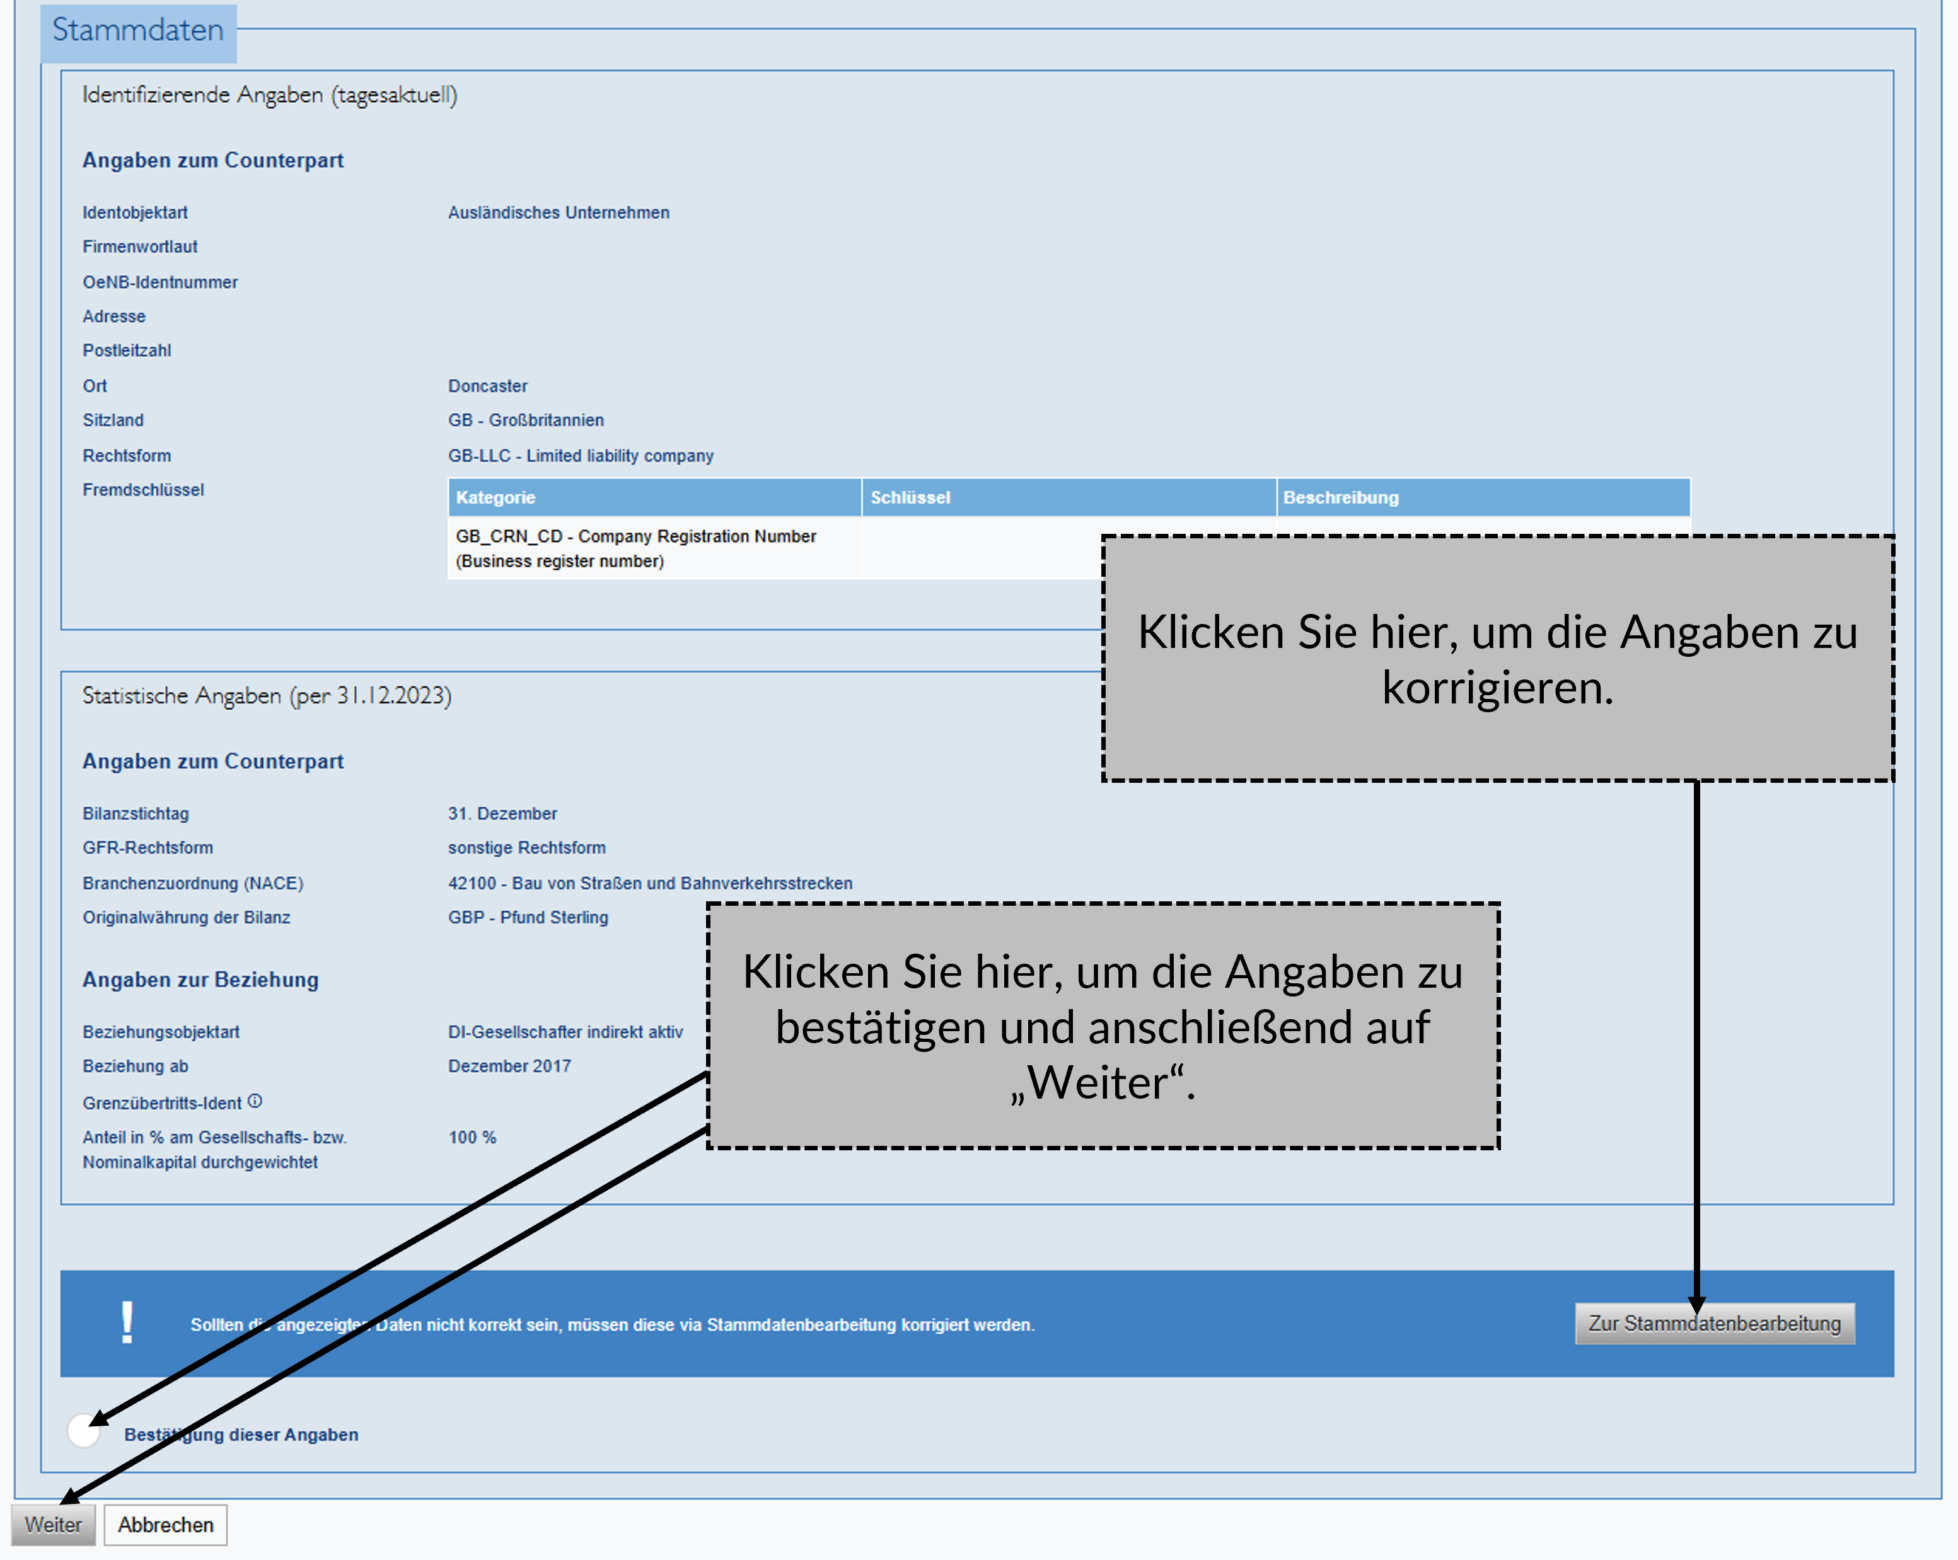Image resolution: width=1958 pixels, height=1560 pixels.
Task: Click the Bestätigung dieser Angaben label text
Action: pos(241,1435)
